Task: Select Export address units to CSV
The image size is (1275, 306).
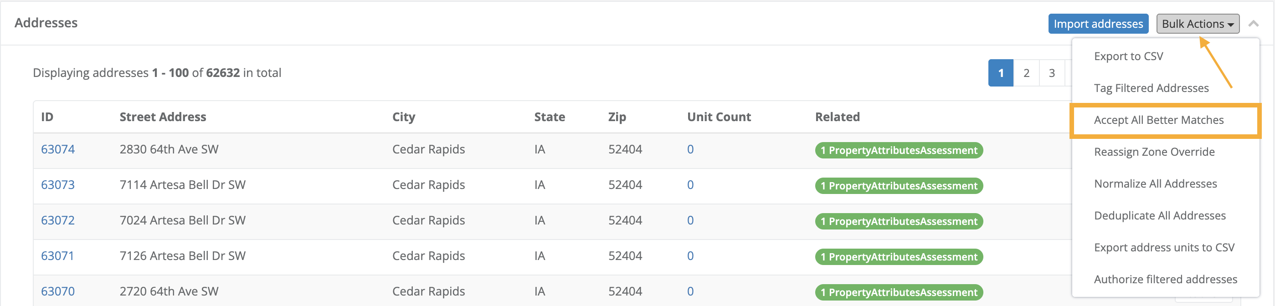Action: [1164, 248]
